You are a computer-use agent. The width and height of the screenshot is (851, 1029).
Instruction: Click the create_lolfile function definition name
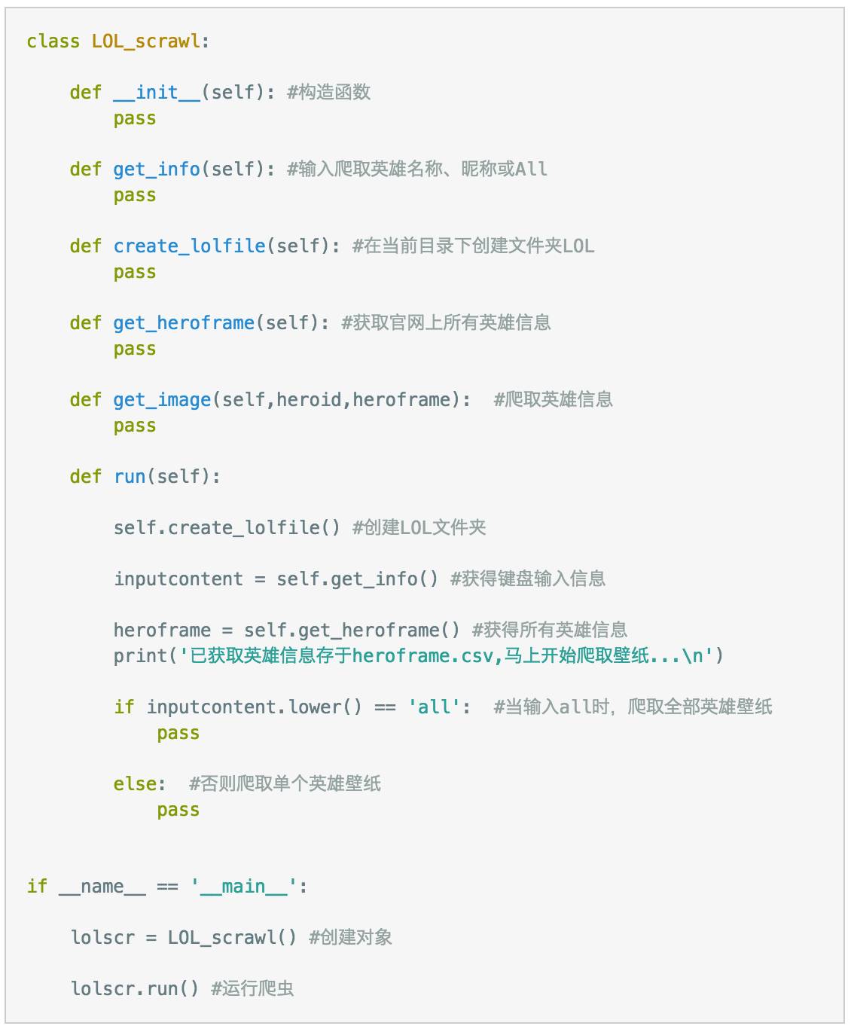[x=189, y=246]
